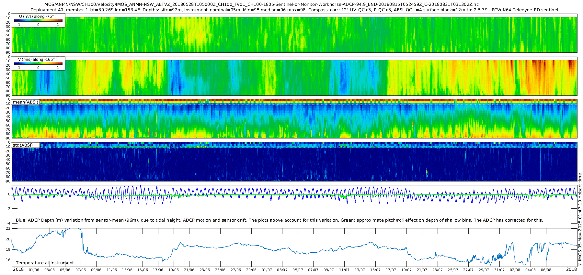583x275 pixels.
Task: Click the 2018 year label at right
Action: coord(571,269)
